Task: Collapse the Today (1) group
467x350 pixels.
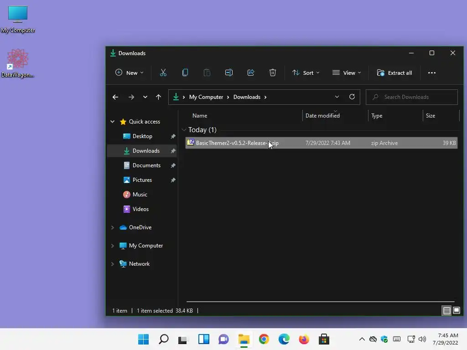Action: click(184, 130)
